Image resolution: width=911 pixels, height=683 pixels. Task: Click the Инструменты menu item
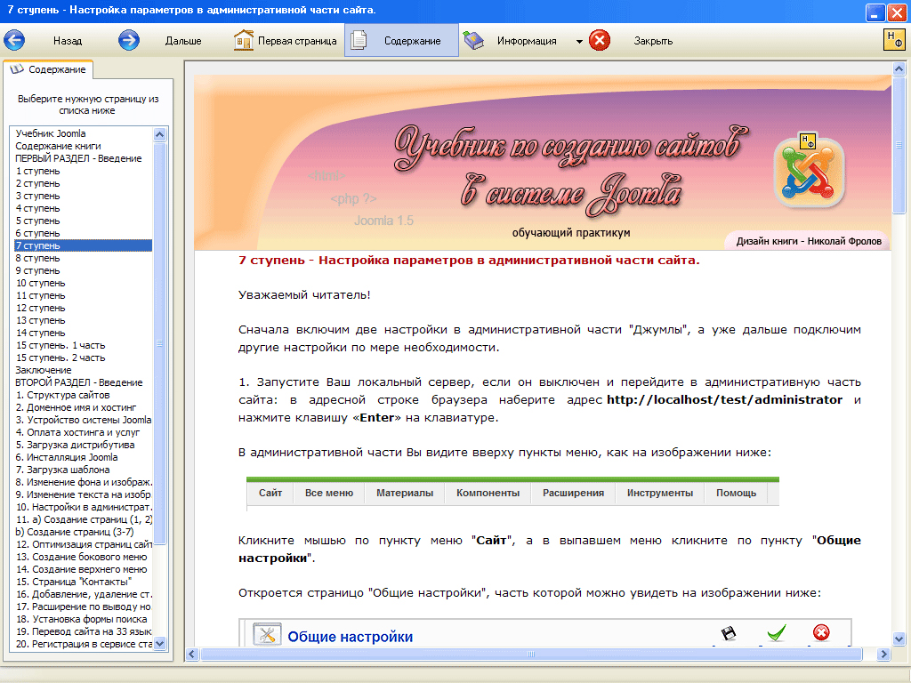pyautogui.click(x=660, y=493)
